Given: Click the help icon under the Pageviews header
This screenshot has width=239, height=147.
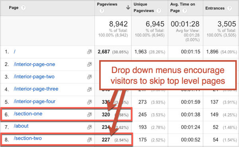Looking at the screenshot, I should click(102, 11).
